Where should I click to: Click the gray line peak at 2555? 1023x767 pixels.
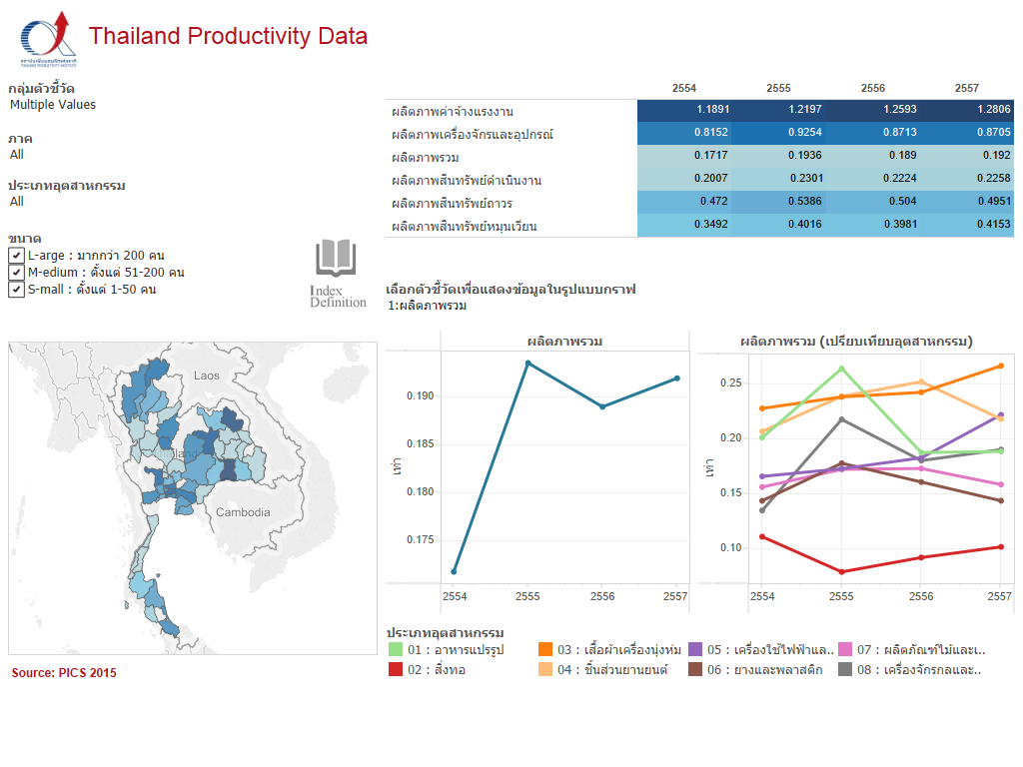841,419
